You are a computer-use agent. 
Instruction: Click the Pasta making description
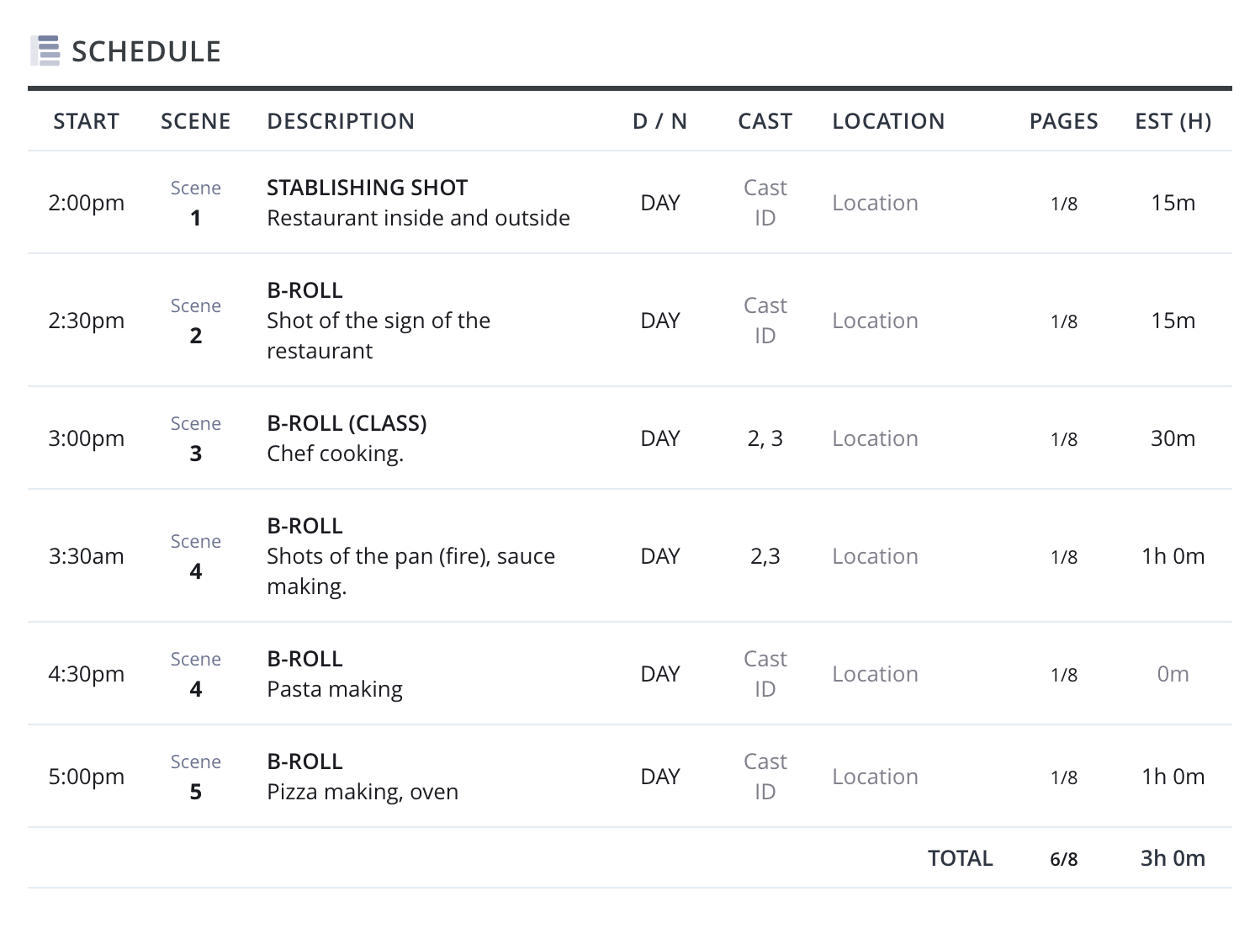334,689
